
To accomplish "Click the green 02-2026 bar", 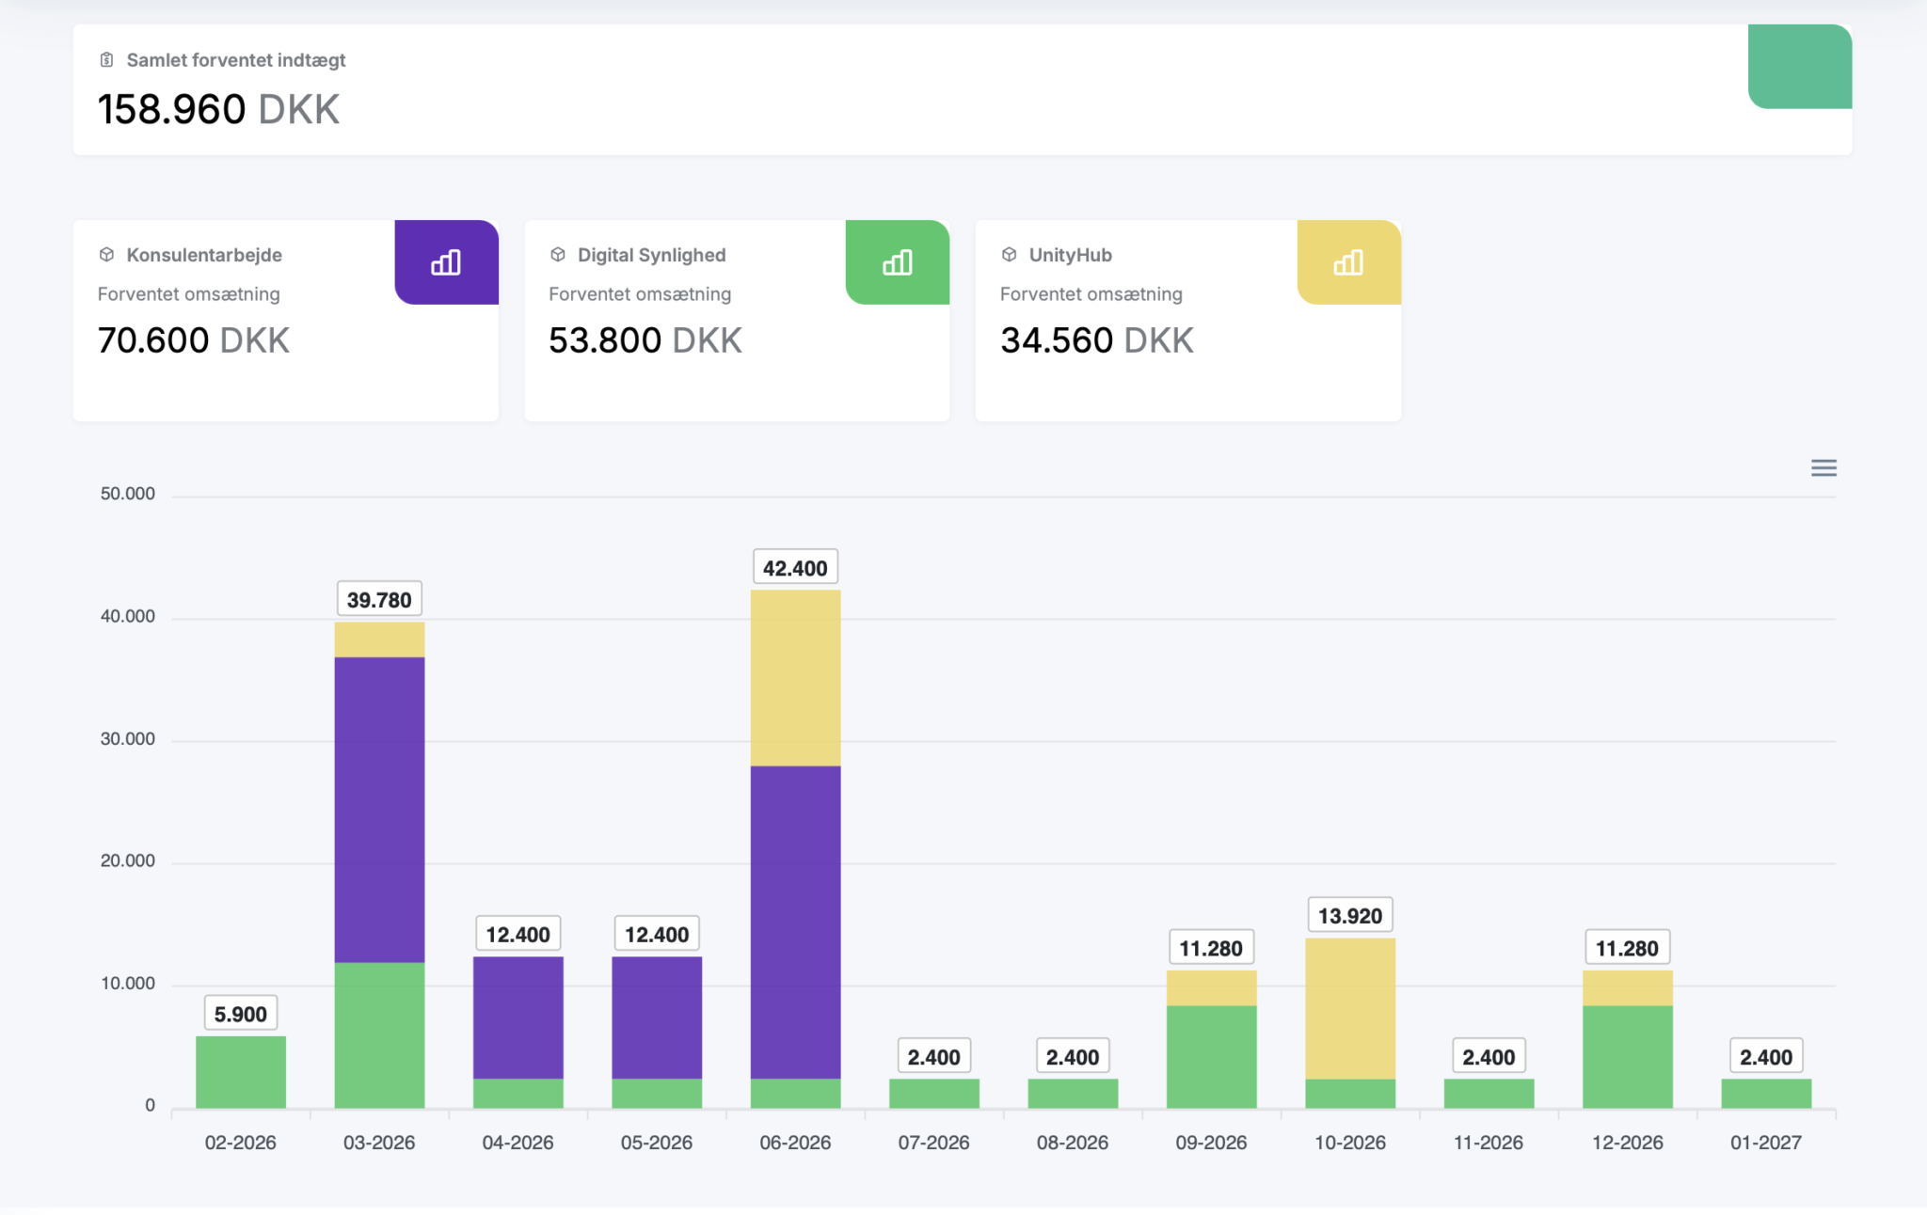I will pos(241,1072).
